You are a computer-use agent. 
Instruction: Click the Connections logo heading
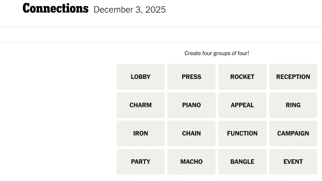click(x=55, y=8)
